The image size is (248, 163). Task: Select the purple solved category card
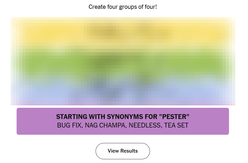click(x=123, y=121)
